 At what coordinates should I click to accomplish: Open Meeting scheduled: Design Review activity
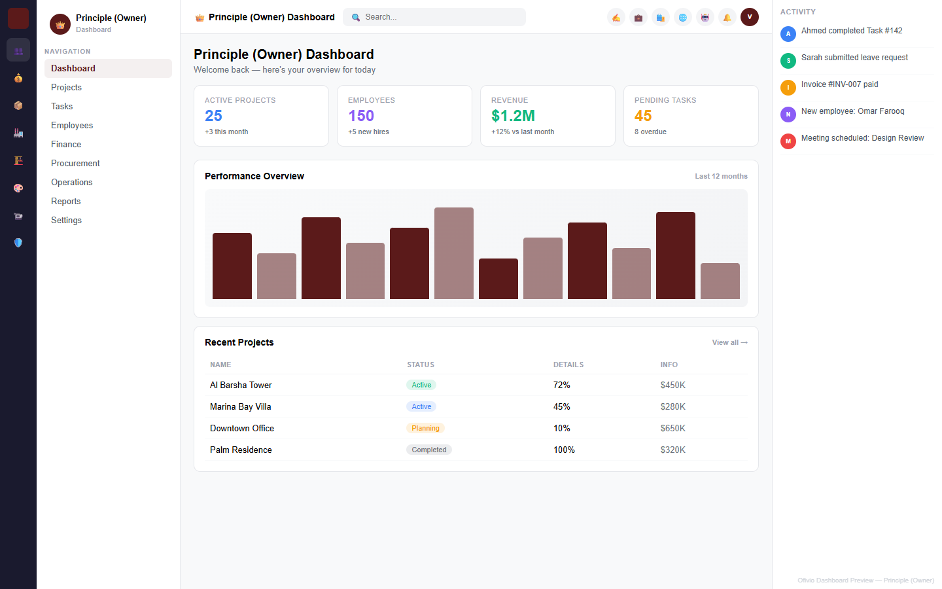pos(856,141)
